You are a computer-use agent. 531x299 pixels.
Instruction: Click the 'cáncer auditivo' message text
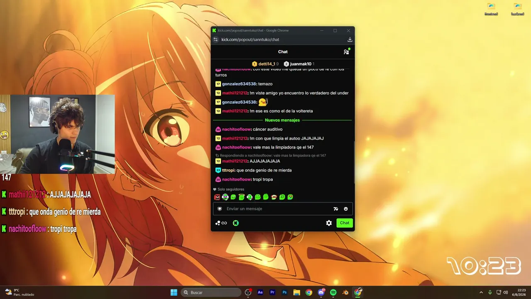coord(268,130)
